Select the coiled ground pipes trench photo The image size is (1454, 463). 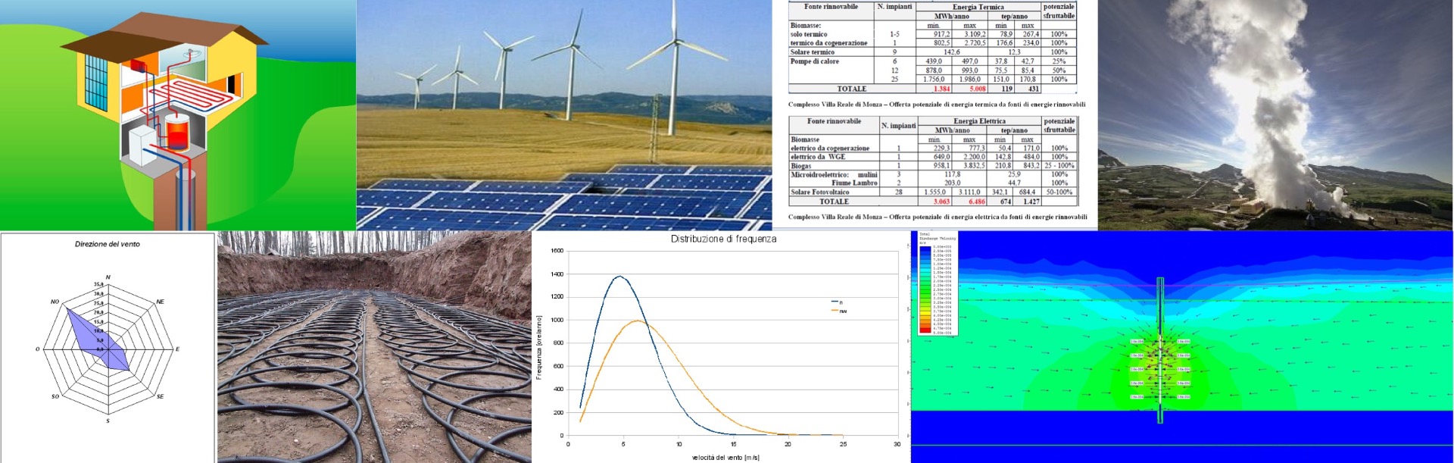click(x=374, y=347)
